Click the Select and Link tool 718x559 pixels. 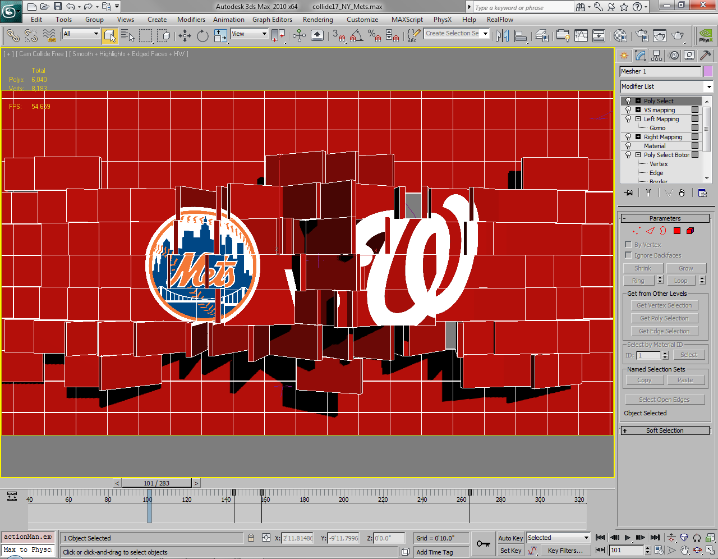pos(13,35)
